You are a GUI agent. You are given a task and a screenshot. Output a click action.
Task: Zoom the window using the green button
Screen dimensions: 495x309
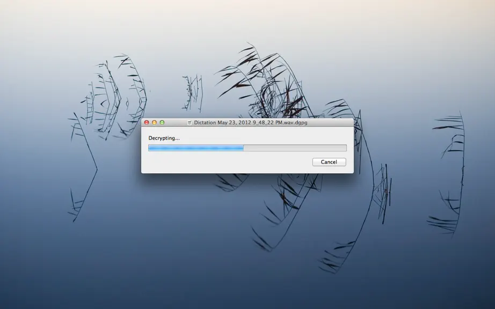(x=162, y=122)
